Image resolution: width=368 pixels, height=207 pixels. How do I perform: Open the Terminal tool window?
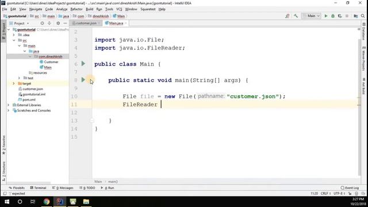pos(38,188)
